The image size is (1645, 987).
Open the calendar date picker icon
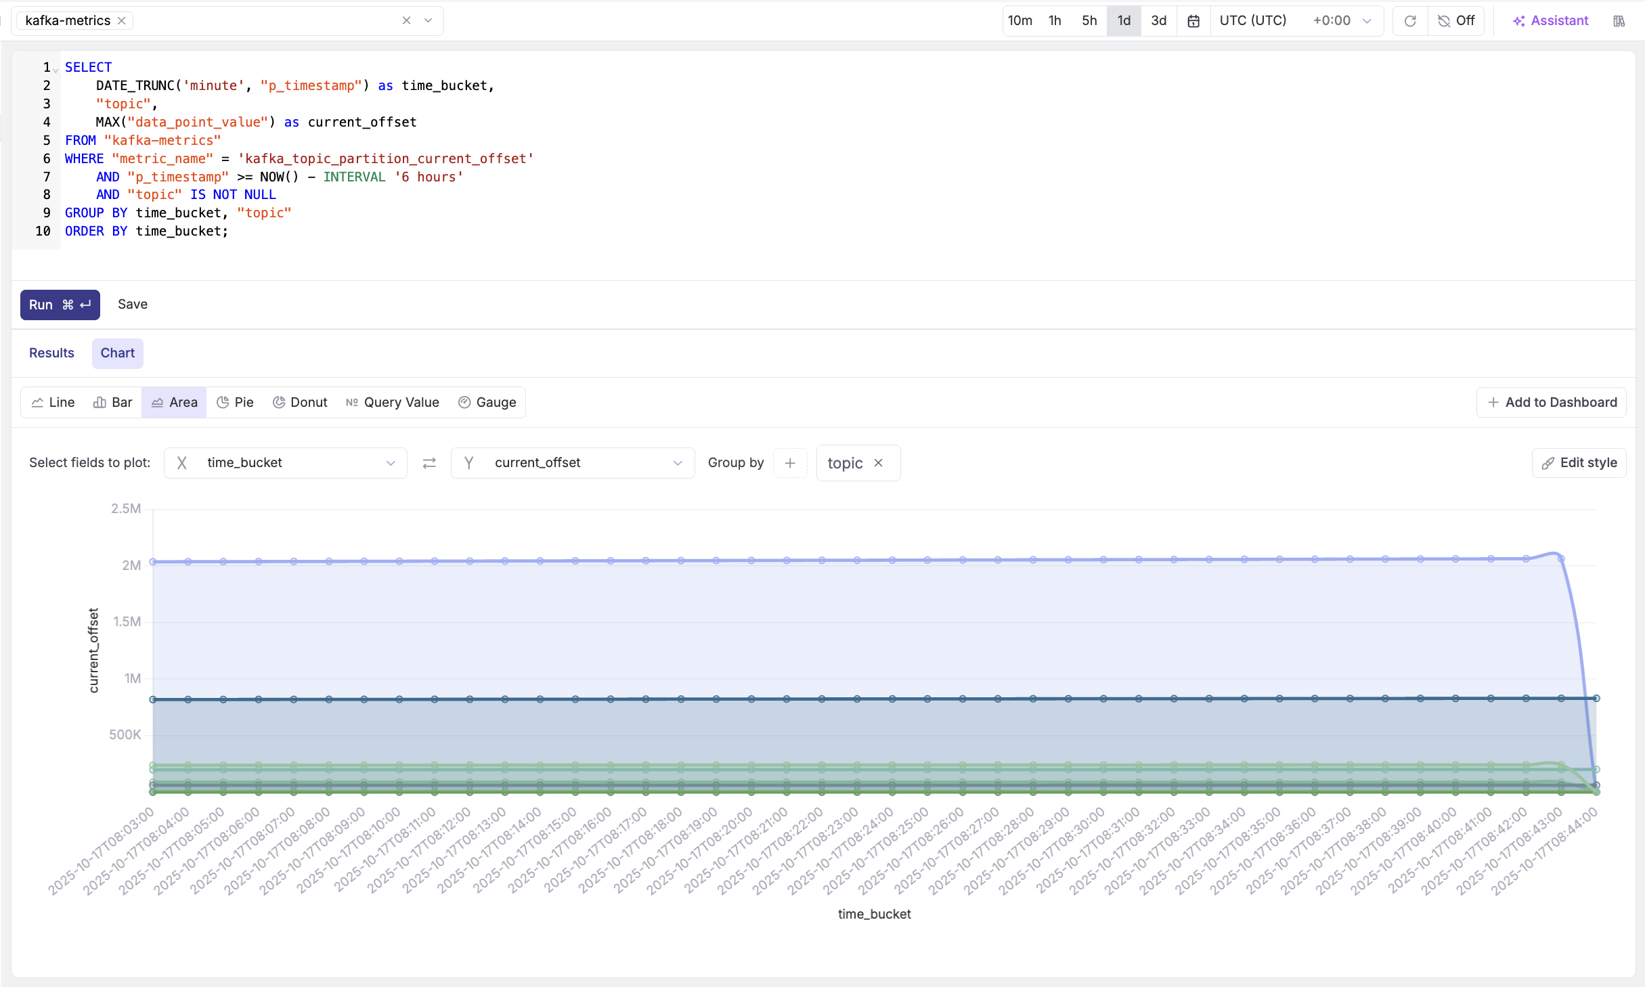point(1193,21)
